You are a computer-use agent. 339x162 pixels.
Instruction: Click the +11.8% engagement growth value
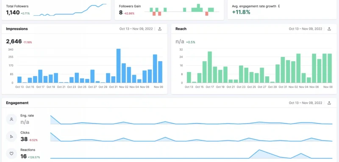click(x=241, y=12)
